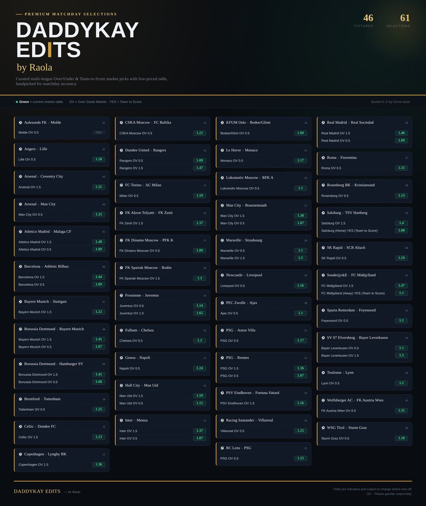This screenshot has width=426, height=506.
Task: Click the ball icon for Brentford v Tottenham
Action: 20,399
